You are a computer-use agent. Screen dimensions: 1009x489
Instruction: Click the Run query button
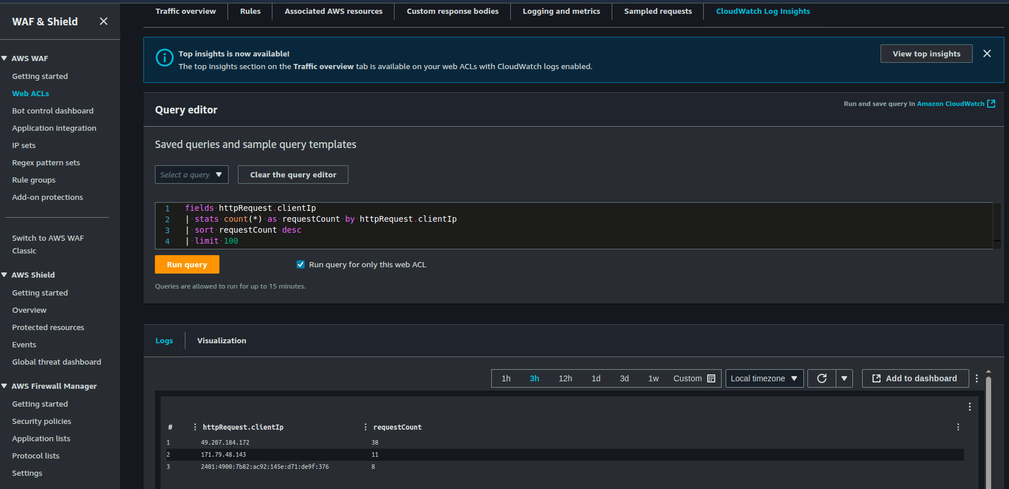[x=187, y=264]
